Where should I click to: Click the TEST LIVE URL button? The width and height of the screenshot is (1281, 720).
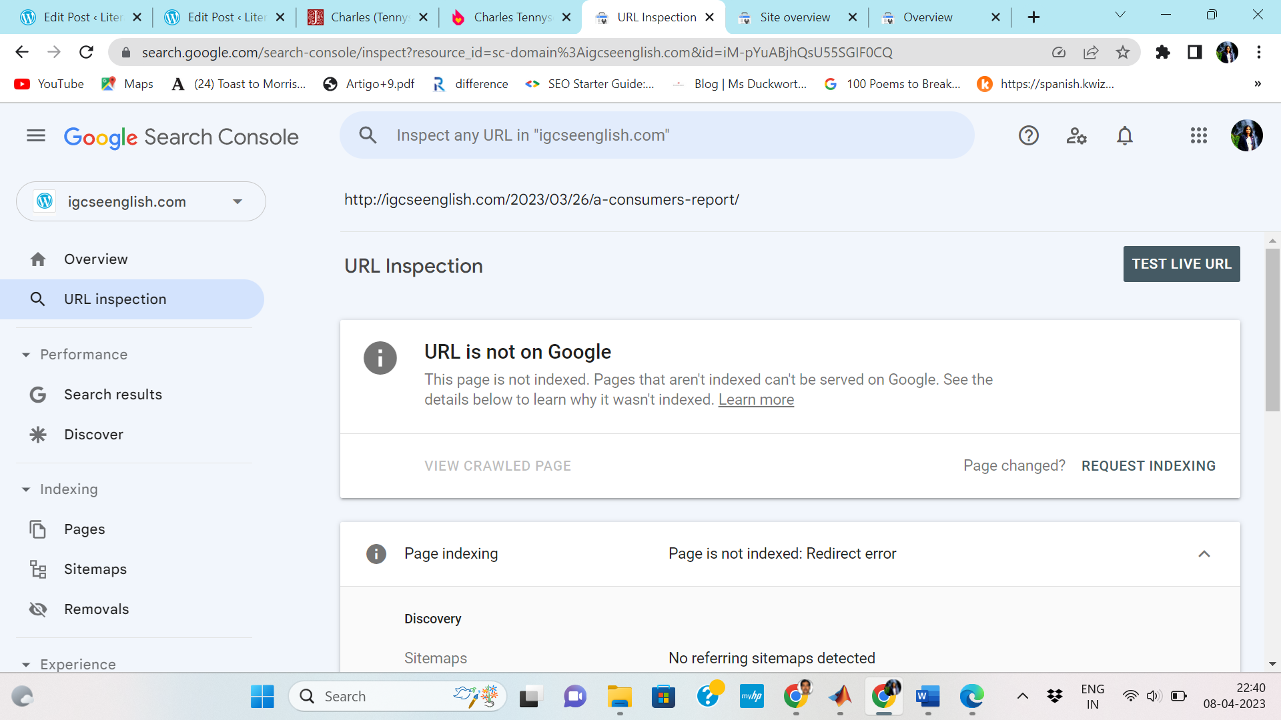point(1181,264)
